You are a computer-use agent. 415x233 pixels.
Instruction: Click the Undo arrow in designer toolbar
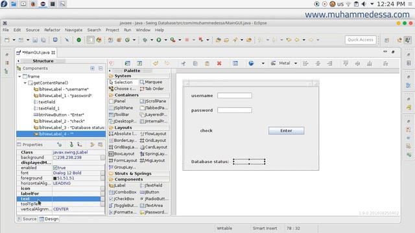point(156,63)
